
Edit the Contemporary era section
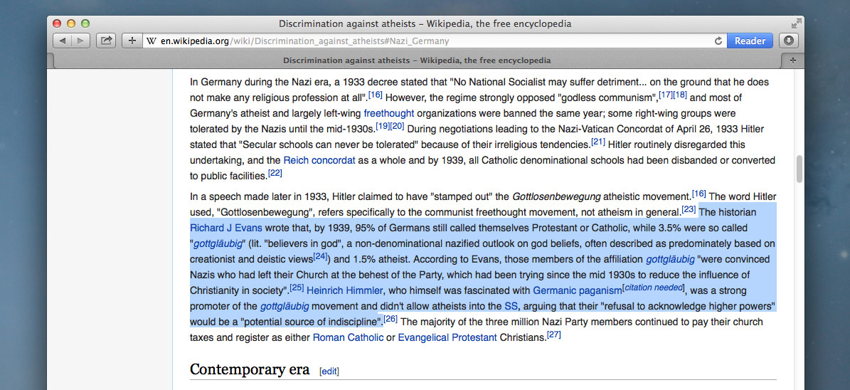(x=329, y=371)
